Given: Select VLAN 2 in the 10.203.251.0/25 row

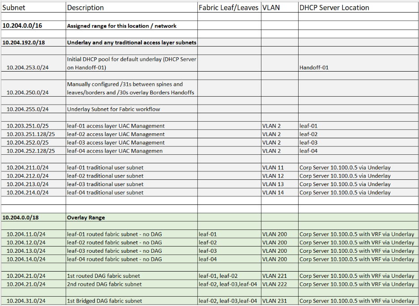Looking at the screenshot, I should pyautogui.click(x=280, y=126).
